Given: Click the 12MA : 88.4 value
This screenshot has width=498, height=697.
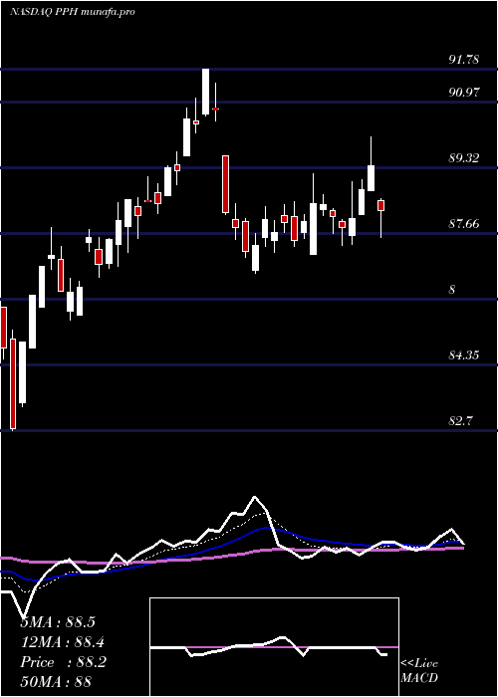Looking at the screenshot, I should click(63, 642).
